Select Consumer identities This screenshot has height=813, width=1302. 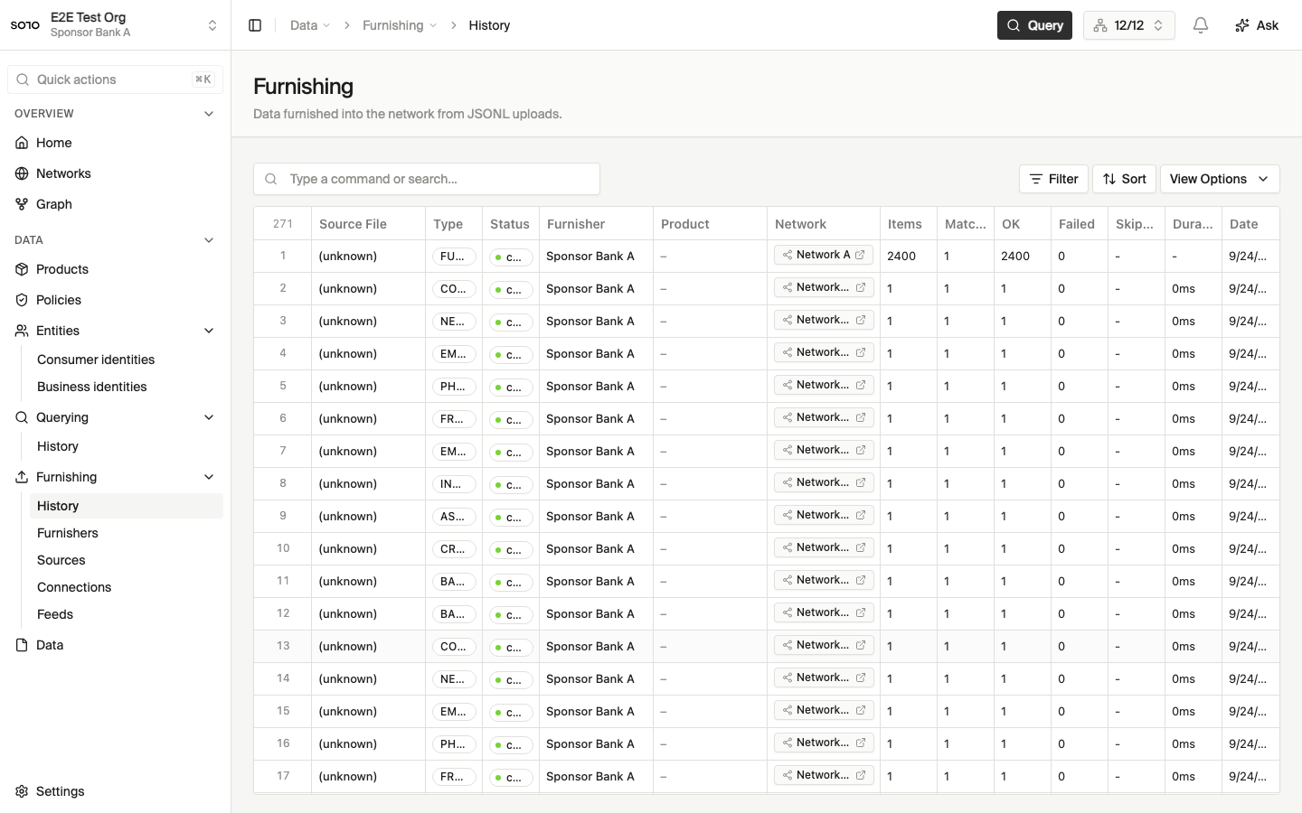[x=127, y=360]
